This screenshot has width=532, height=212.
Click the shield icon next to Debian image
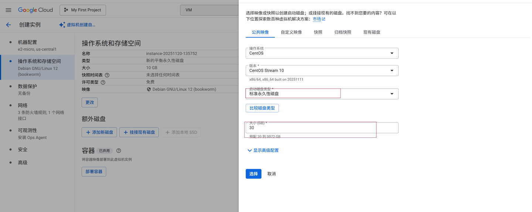(149, 89)
